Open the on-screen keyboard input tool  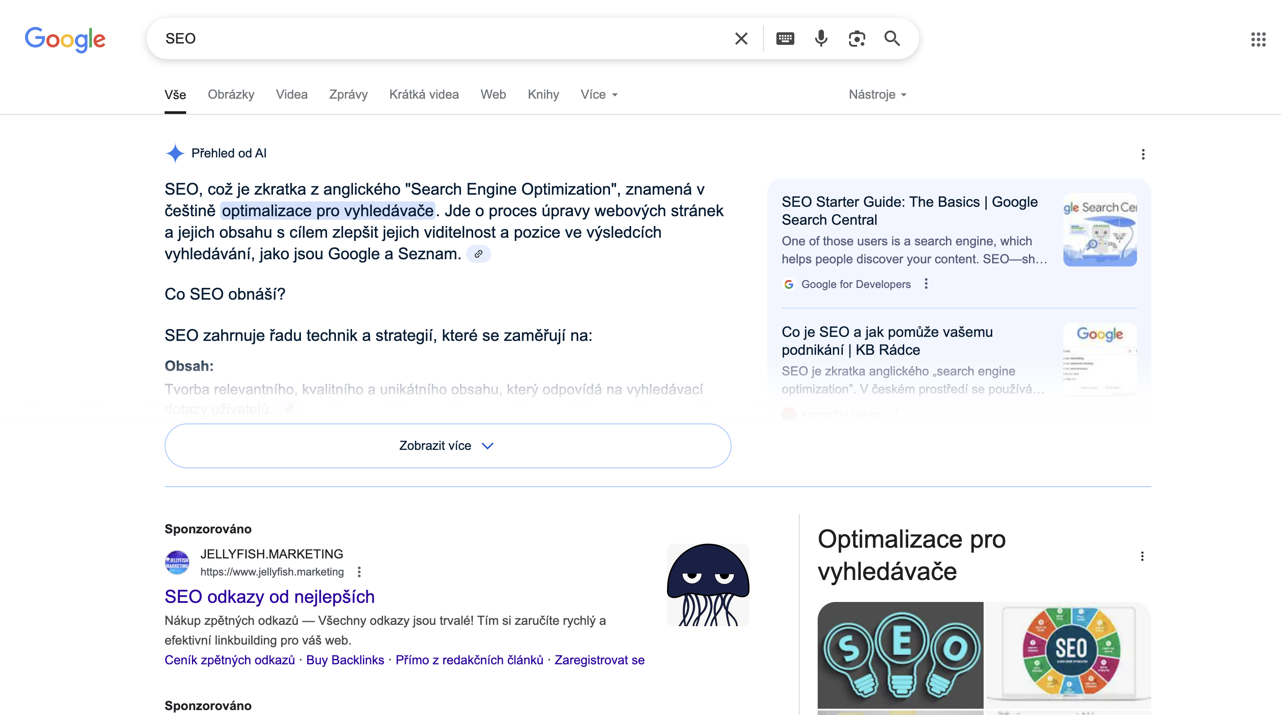[785, 38]
